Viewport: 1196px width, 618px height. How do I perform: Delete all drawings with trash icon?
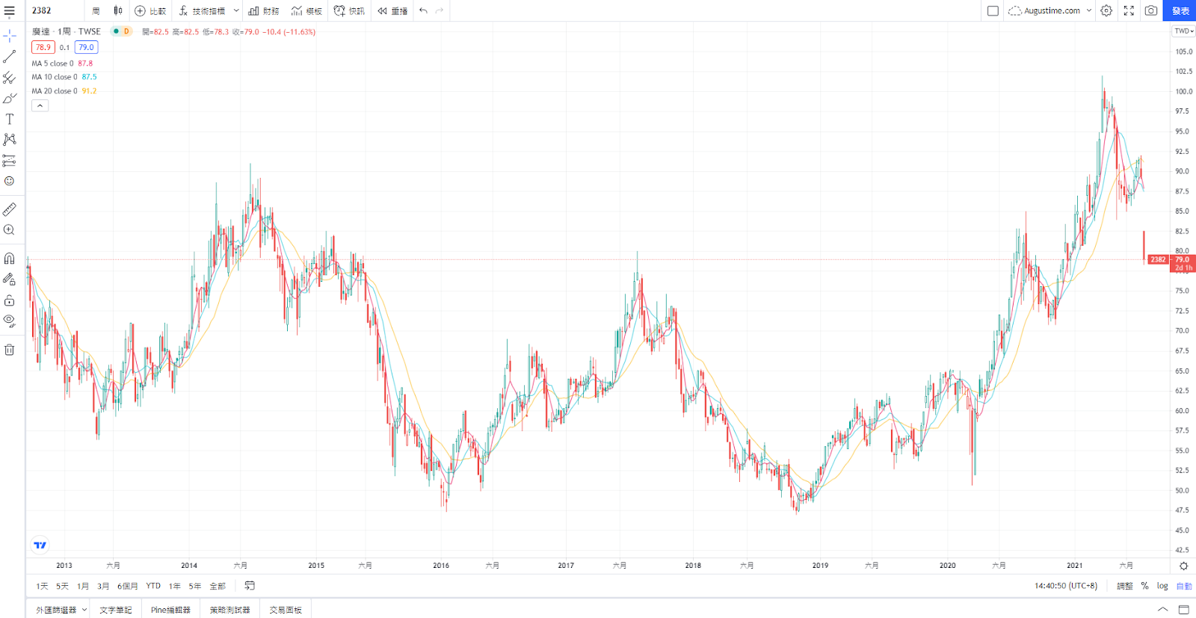coord(10,350)
